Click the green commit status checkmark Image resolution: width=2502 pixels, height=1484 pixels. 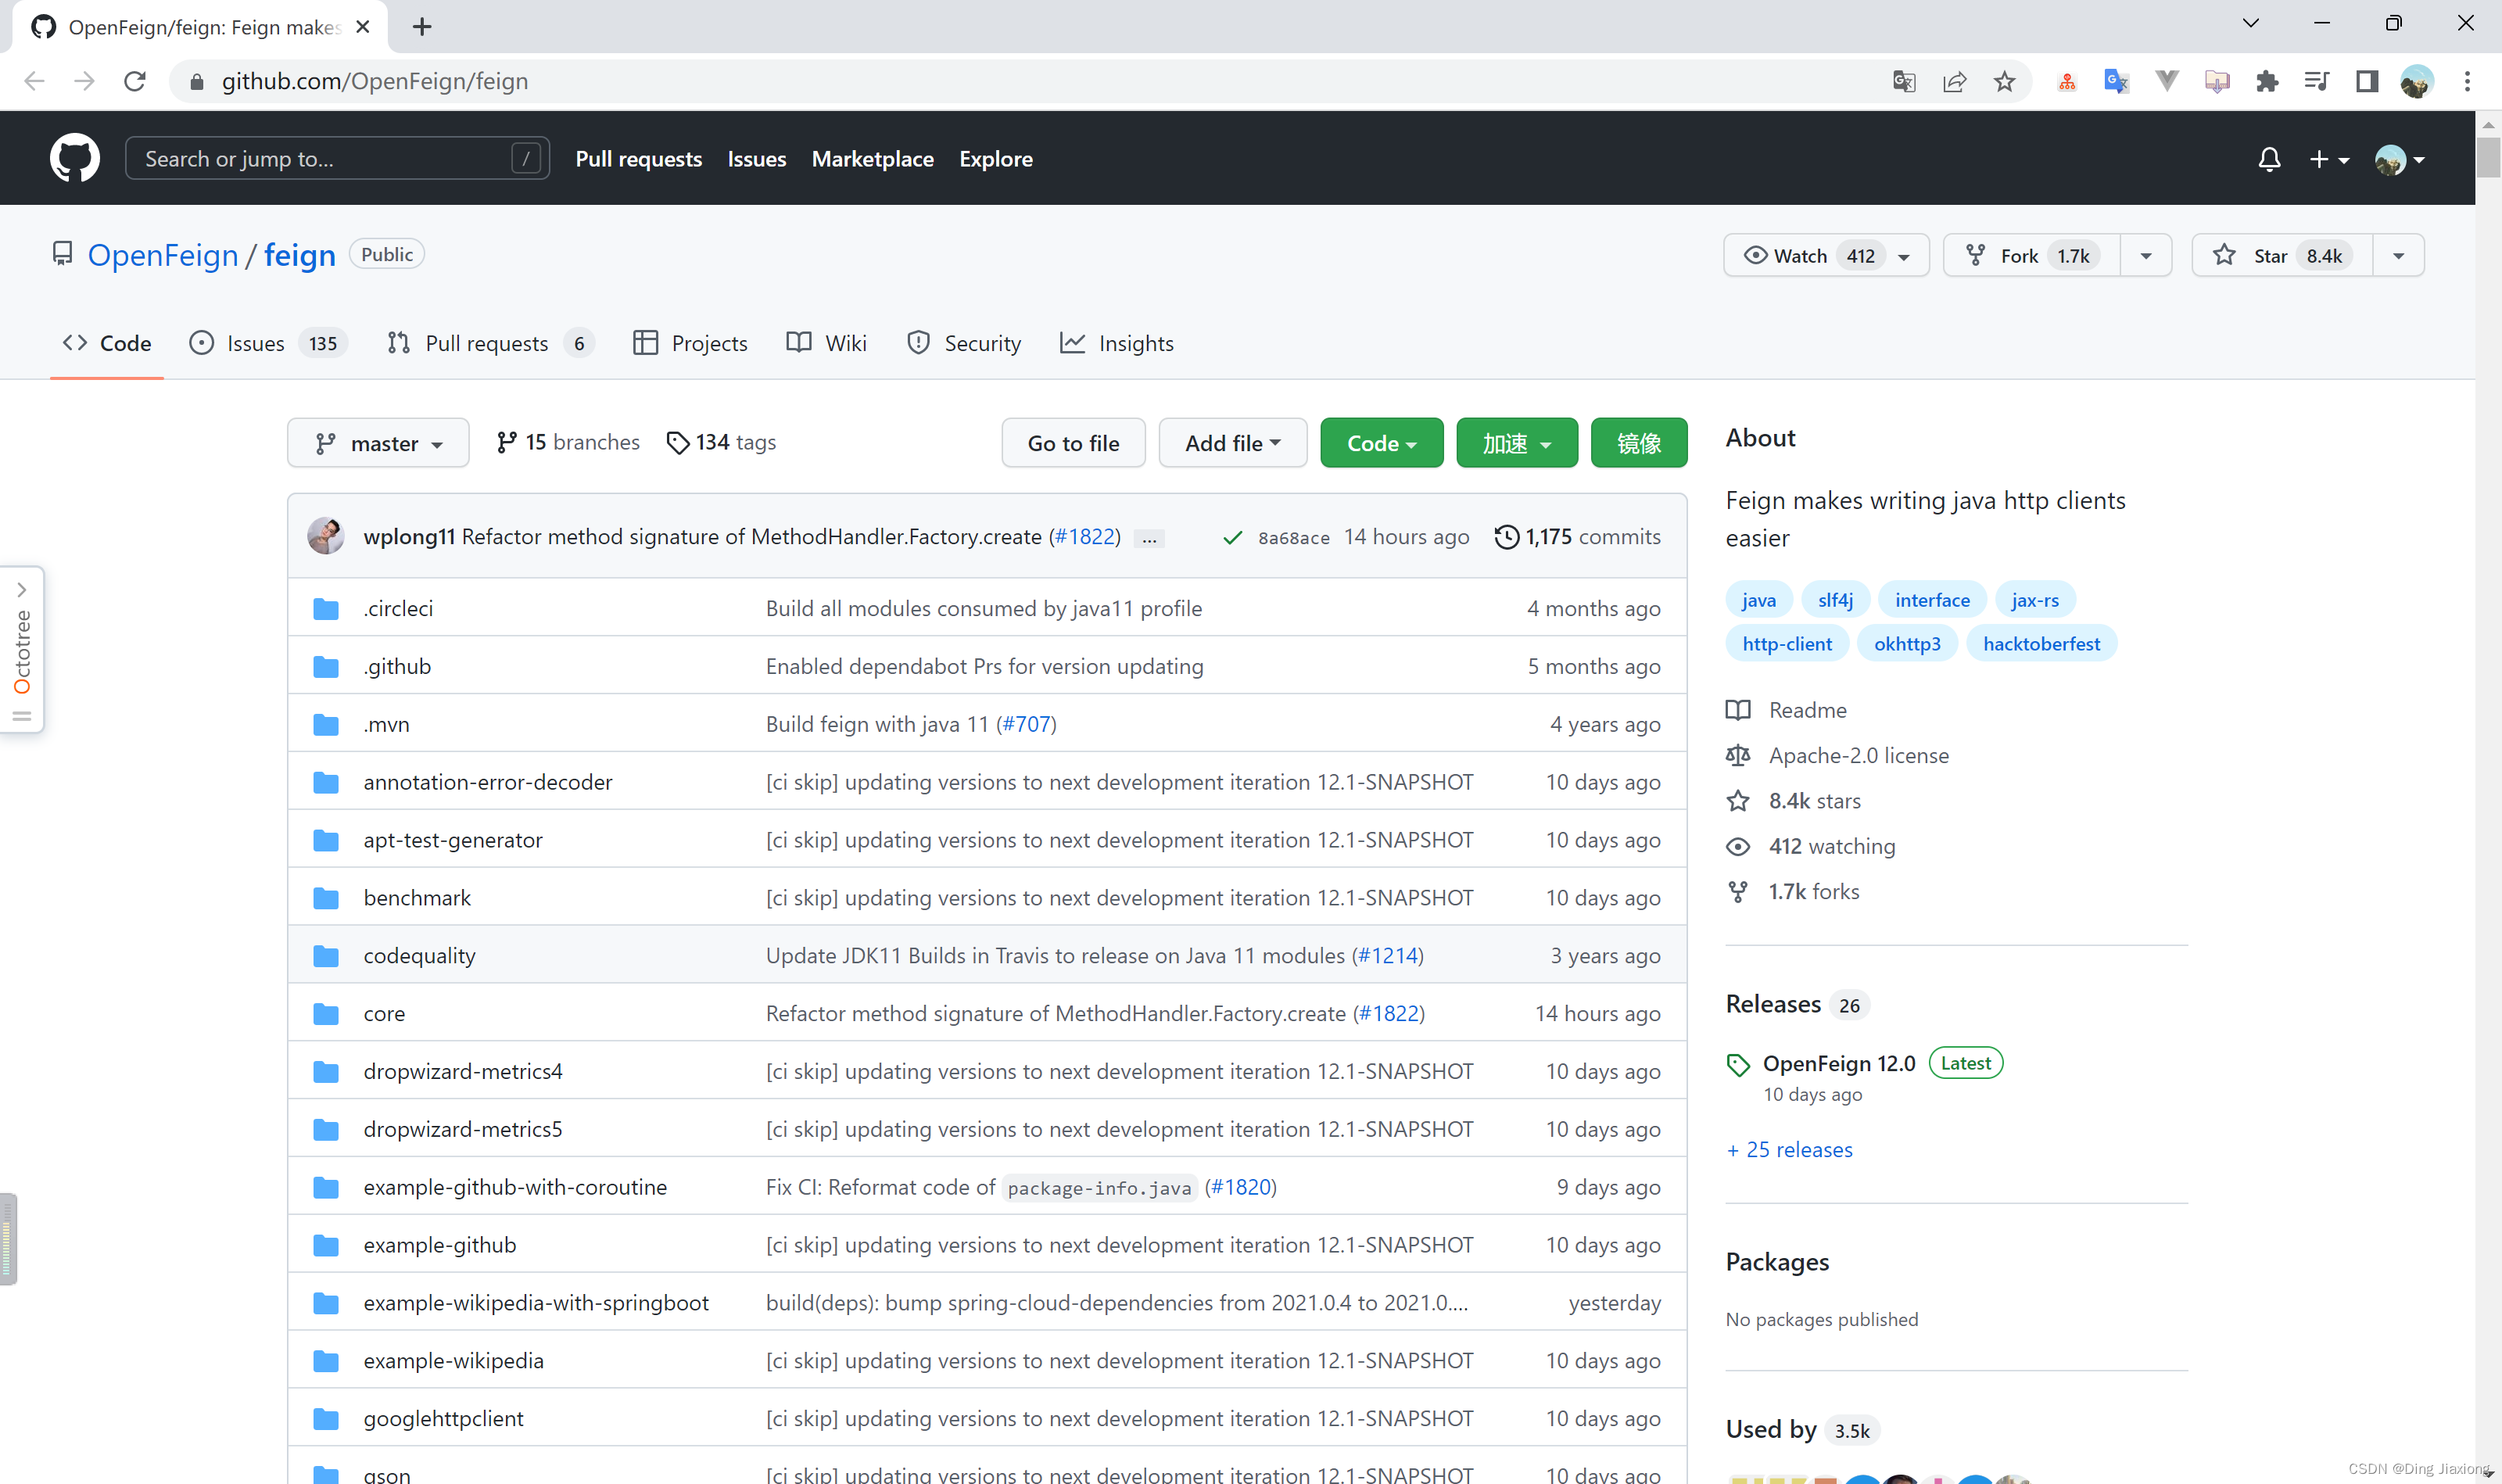pyautogui.click(x=1232, y=538)
